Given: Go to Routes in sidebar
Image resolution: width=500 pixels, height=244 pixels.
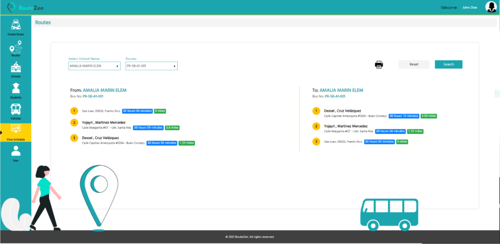Looking at the screenshot, I should coord(16,49).
